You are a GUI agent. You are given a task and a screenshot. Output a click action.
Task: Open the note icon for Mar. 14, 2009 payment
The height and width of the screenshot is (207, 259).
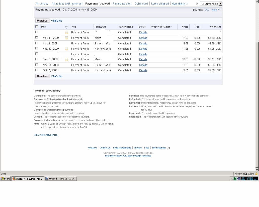66,38
